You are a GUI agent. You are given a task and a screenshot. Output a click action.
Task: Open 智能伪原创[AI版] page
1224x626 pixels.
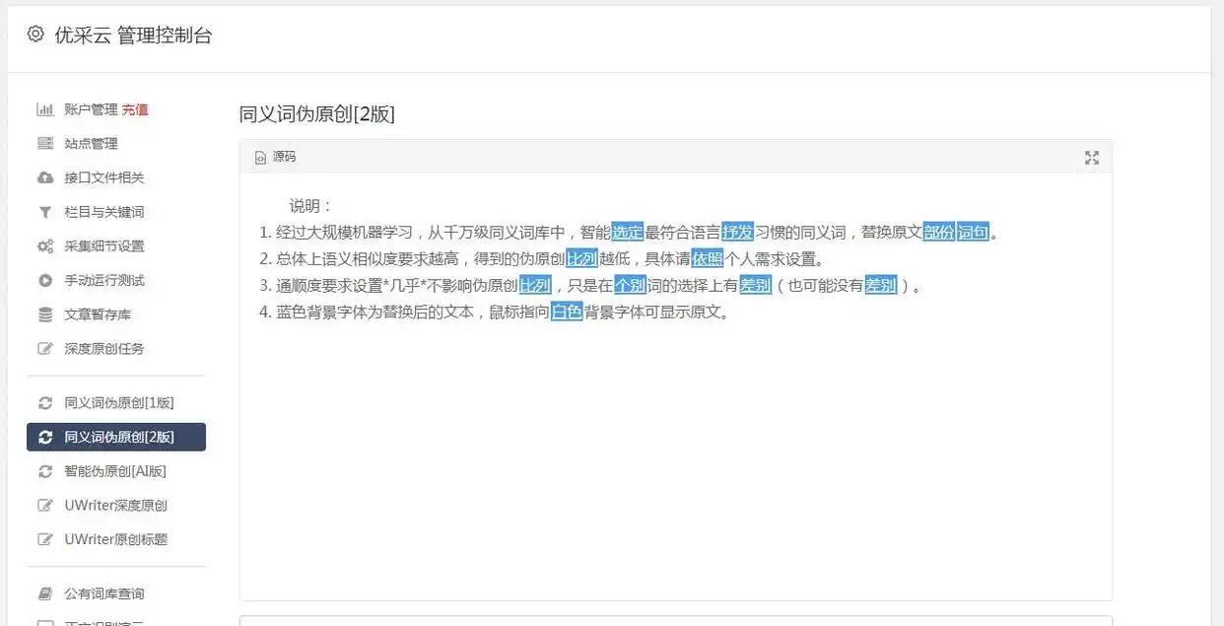[116, 471]
